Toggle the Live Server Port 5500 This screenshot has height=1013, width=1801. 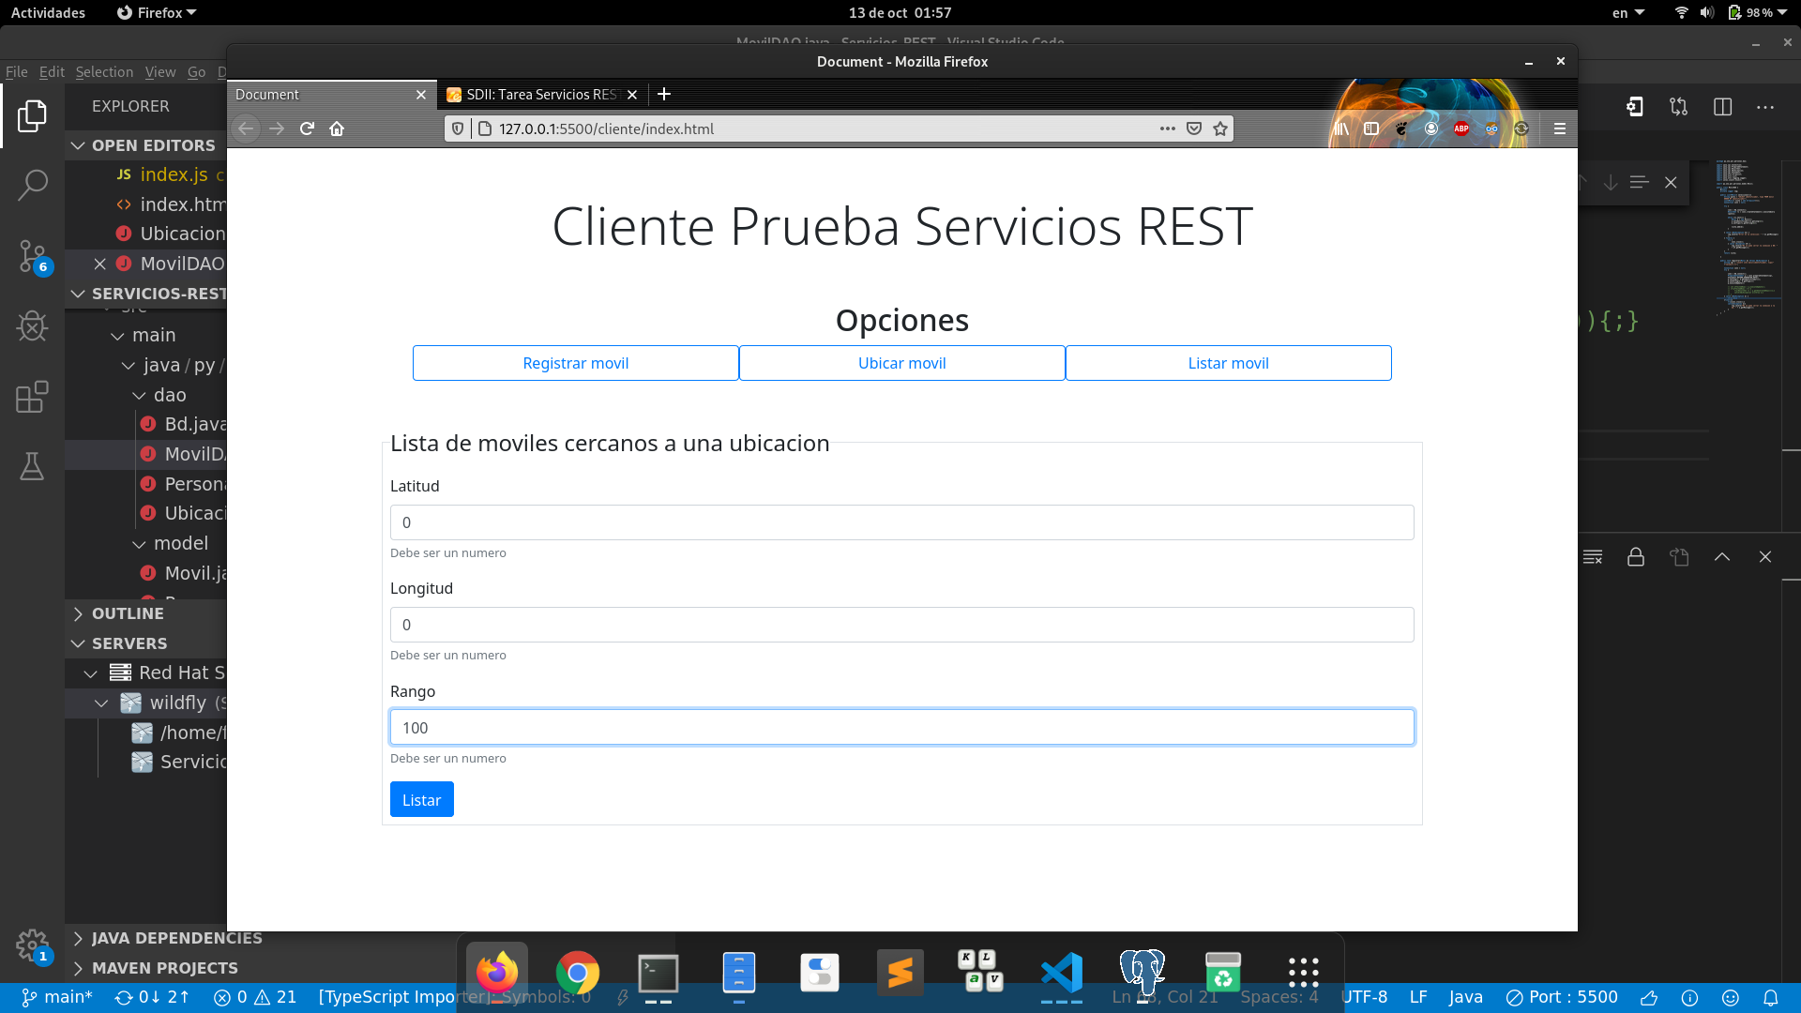[1562, 997]
